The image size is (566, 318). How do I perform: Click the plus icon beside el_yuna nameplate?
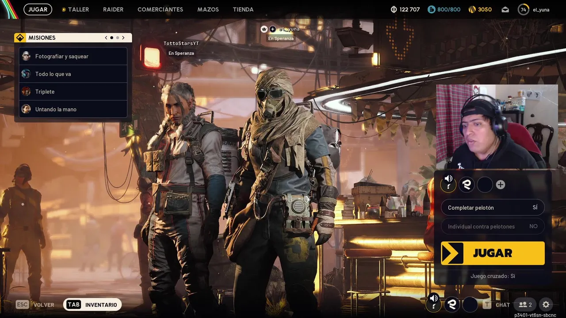273,29
